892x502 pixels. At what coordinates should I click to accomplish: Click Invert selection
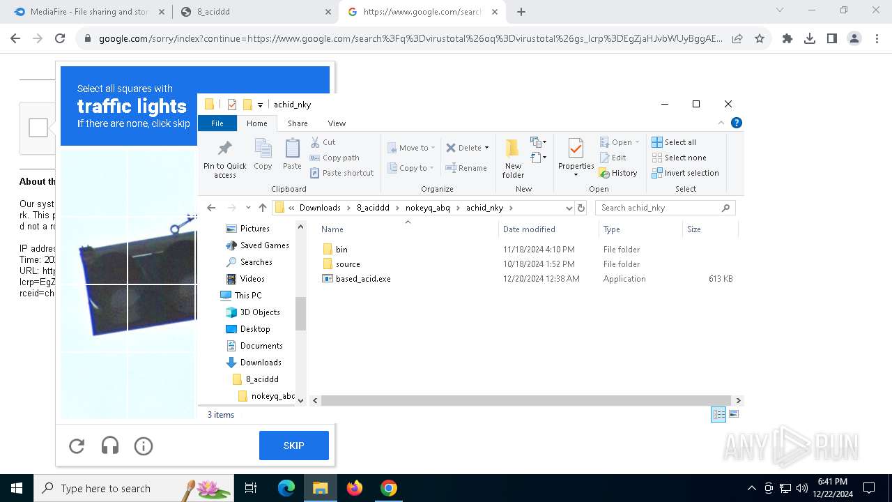click(685, 173)
